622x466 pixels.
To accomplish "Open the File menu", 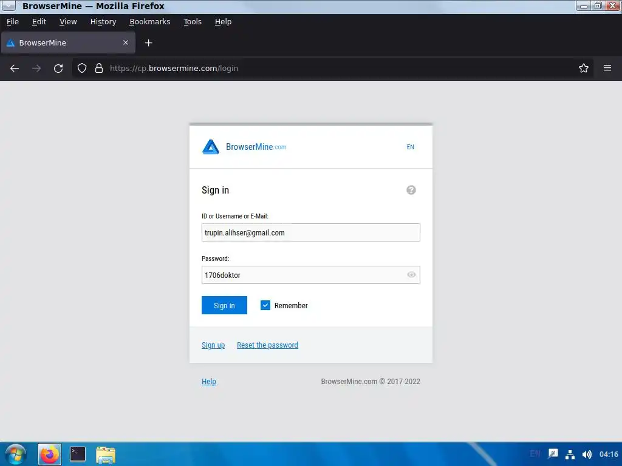I will [13, 22].
